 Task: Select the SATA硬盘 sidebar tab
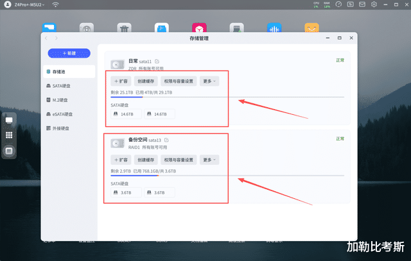(69, 86)
